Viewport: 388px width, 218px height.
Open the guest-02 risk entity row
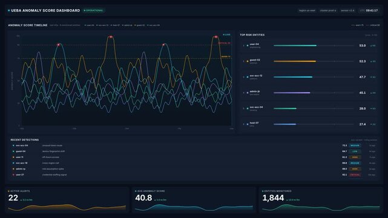[309, 61]
